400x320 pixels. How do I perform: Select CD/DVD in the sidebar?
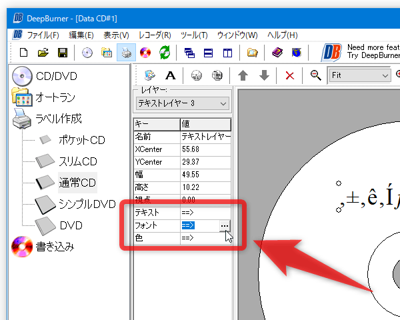click(57, 76)
